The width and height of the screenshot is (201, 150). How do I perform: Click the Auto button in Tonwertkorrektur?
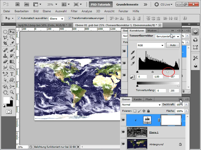(173, 45)
